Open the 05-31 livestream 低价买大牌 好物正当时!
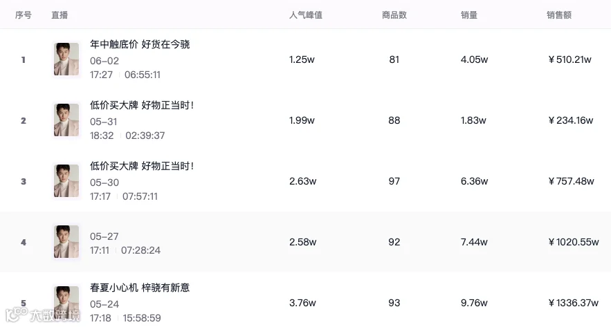The width and height of the screenshot is (611, 327). click(142, 105)
